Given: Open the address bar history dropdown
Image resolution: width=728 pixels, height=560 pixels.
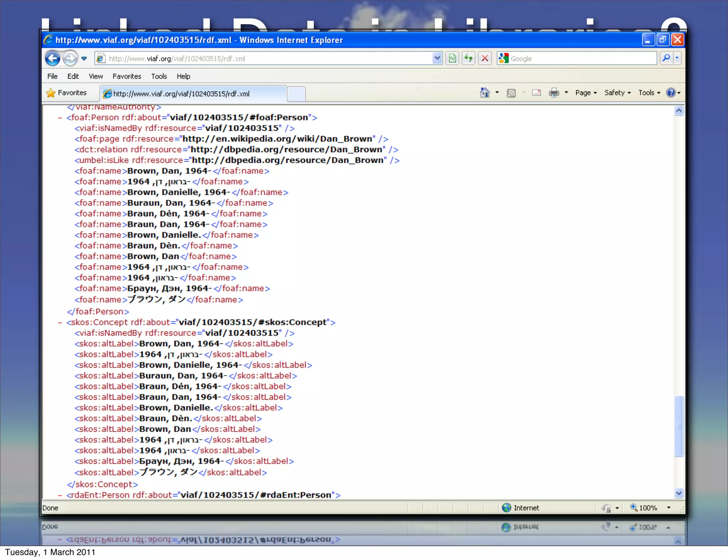Looking at the screenshot, I should 437,58.
